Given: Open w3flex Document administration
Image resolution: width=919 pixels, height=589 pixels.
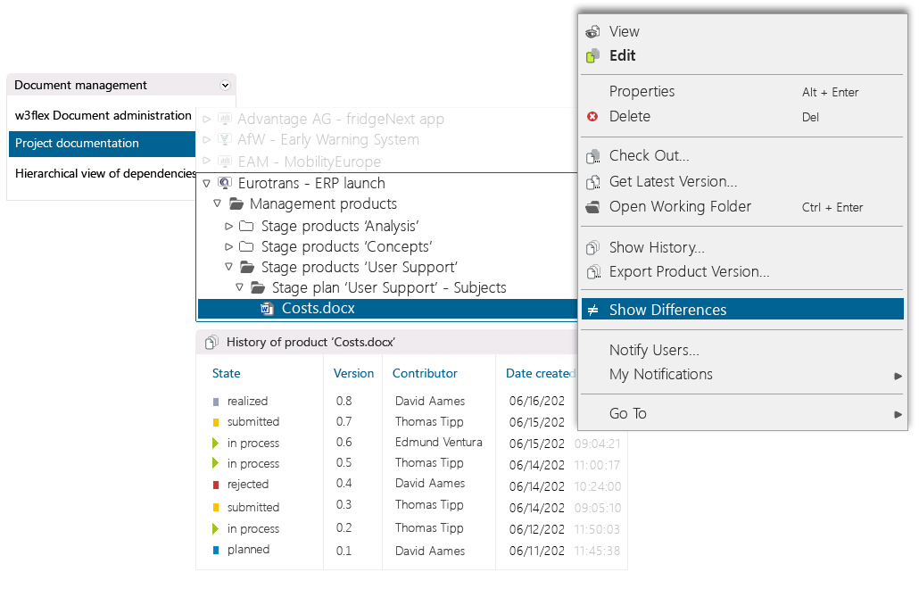Looking at the screenshot, I should (x=103, y=116).
